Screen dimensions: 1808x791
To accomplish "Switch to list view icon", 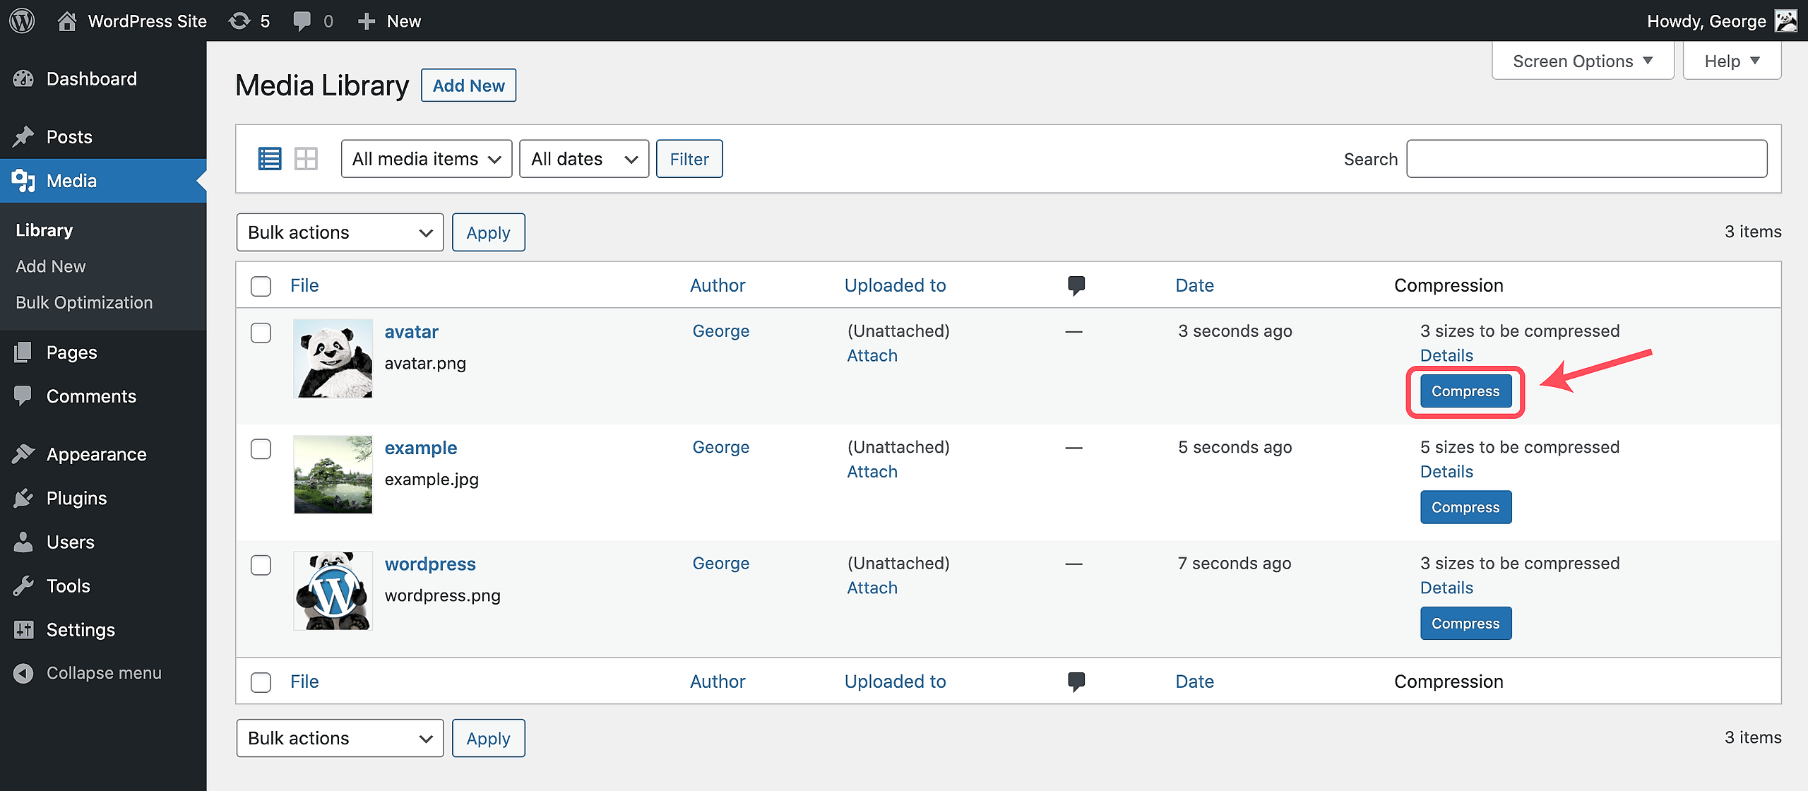I will (x=269, y=159).
